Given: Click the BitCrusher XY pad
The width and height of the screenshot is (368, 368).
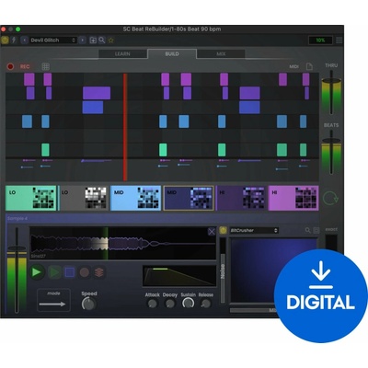Looking at the screenshot, I should (x=273, y=270).
